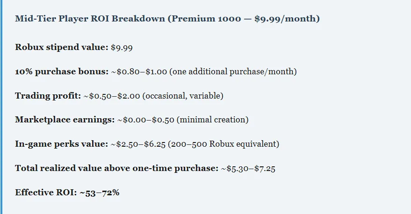Select the "Robux stipend value:" label

(x=61, y=48)
